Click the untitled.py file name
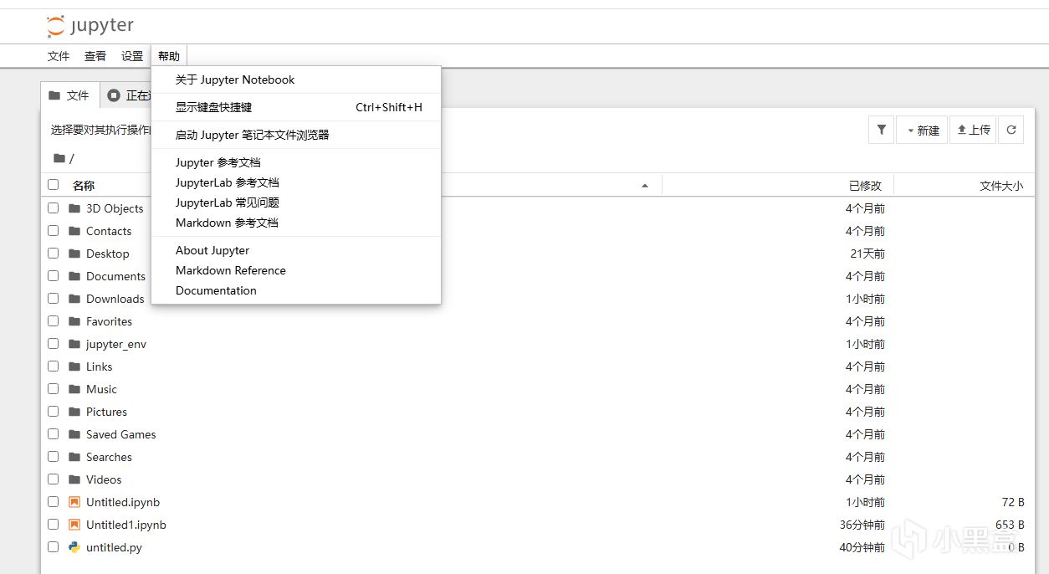Image resolution: width=1049 pixels, height=574 pixels. tap(114, 547)
